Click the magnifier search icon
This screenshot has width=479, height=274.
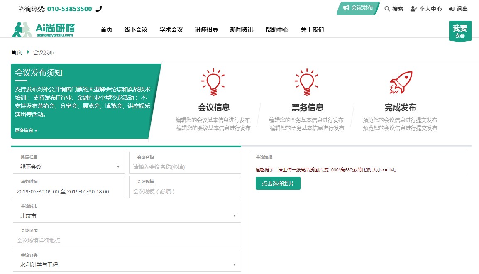click(x=387, y=9)
